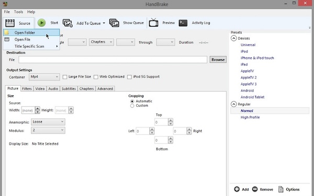Screen dimensions: 314x196
Task: Select the High Profile preset
Action: coord(250,117)
